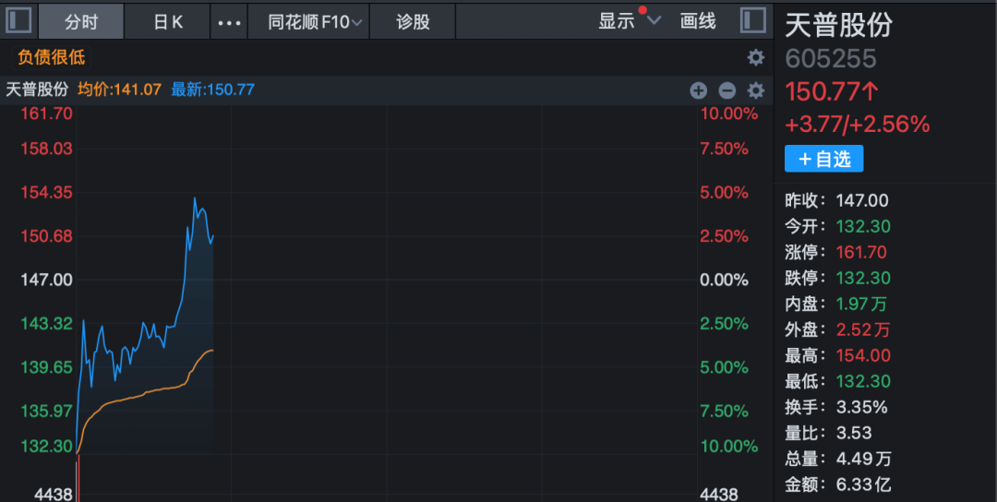The image size is (997, 502).
Task: Click 负债很低 tag
Action: (52, 58)
